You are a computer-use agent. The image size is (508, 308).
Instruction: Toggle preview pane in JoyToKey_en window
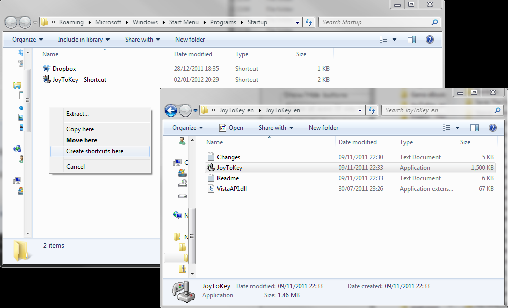pos(475,128)
